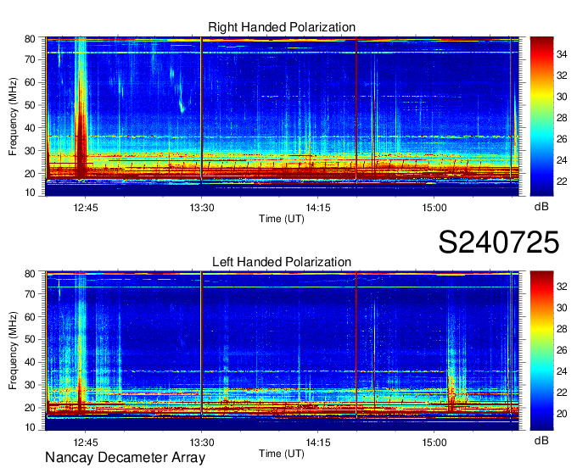The width and height of the screenshot is (577, 468).
Task: Click the 40 MHz tick on Left Handed frequency axis
Action: click(x=30, y=362)
